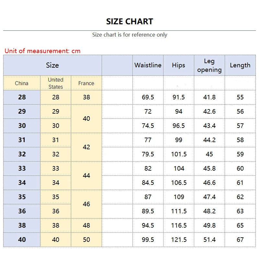Select the China sub-header cell
The height and width of the screenshot is (259, 259).
(22, 83)
